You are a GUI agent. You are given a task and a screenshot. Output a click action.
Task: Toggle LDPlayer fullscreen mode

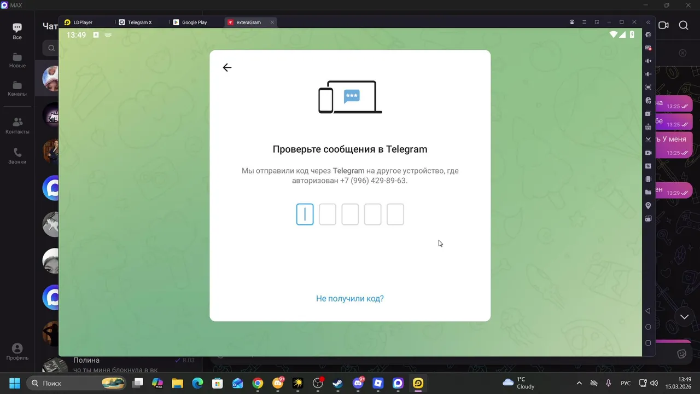649,87
